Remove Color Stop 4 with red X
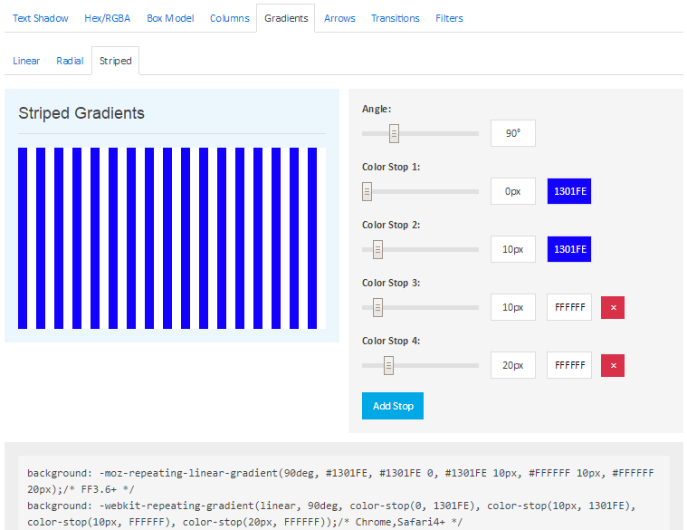Image resolution: width=687 pixels, height=530 pixels. pos(613,366)
